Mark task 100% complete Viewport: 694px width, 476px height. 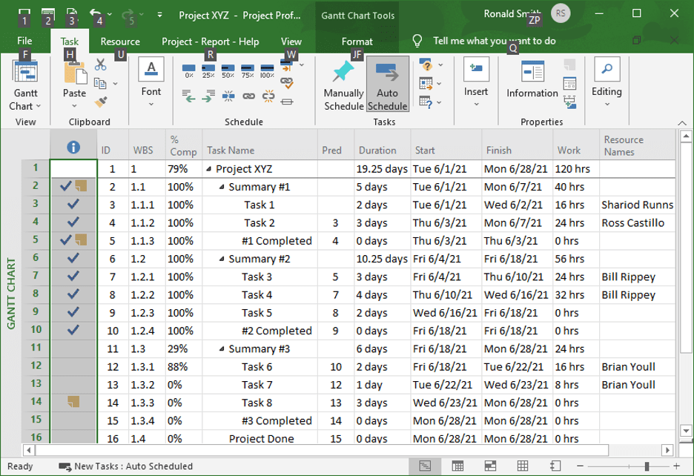point(267,71)
